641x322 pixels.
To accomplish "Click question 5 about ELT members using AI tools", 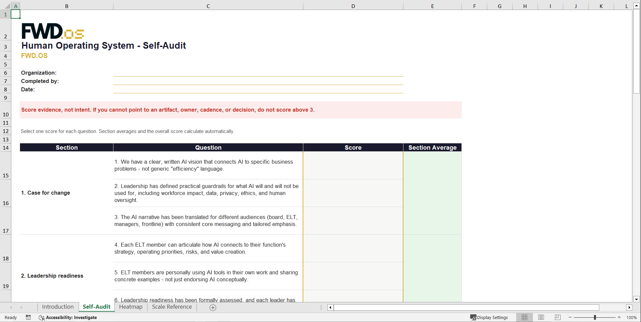I will click(206, 276).
